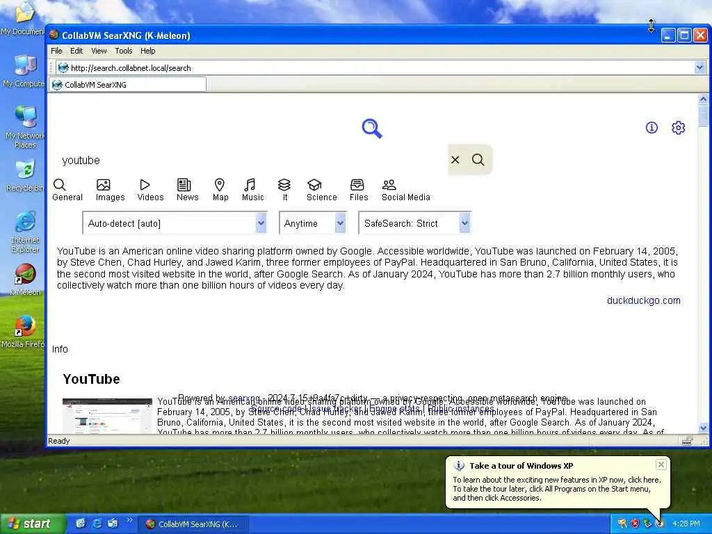Open the Edit menu
The width and height of the screenshot is (712, 534).
click(x=76, y=51)
